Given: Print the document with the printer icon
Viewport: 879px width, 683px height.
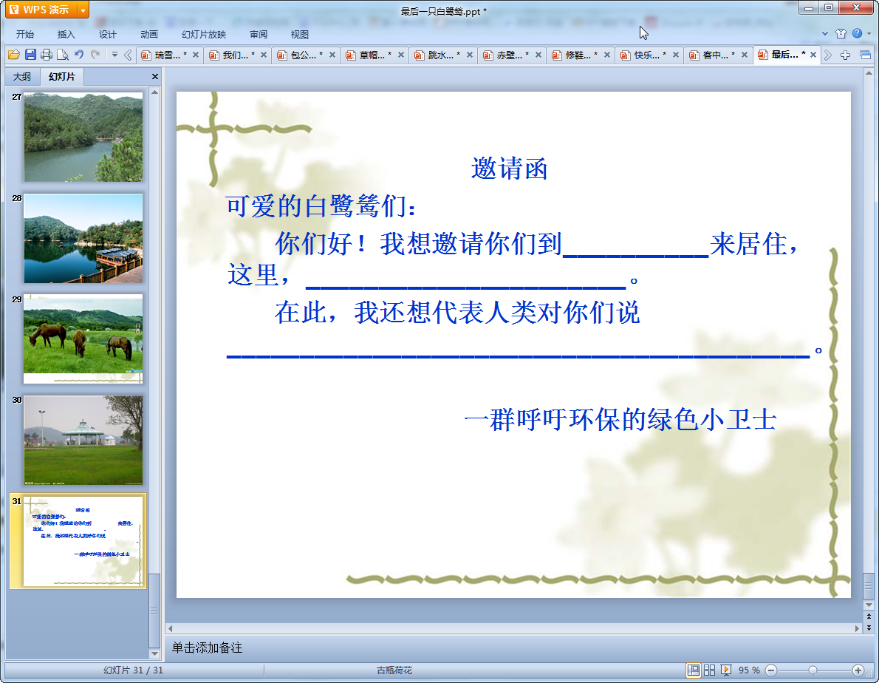Looking at the screenshot, I should pyautogui.click(x=47, y=55).
